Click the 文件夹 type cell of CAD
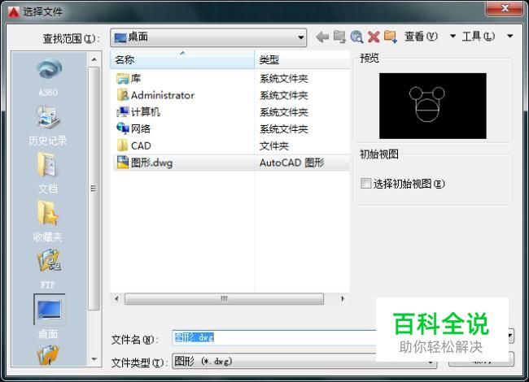 274,145
